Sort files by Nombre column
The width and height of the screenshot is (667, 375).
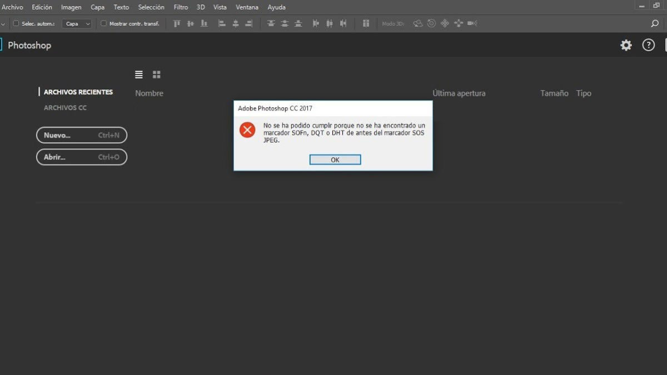[150, 93]
